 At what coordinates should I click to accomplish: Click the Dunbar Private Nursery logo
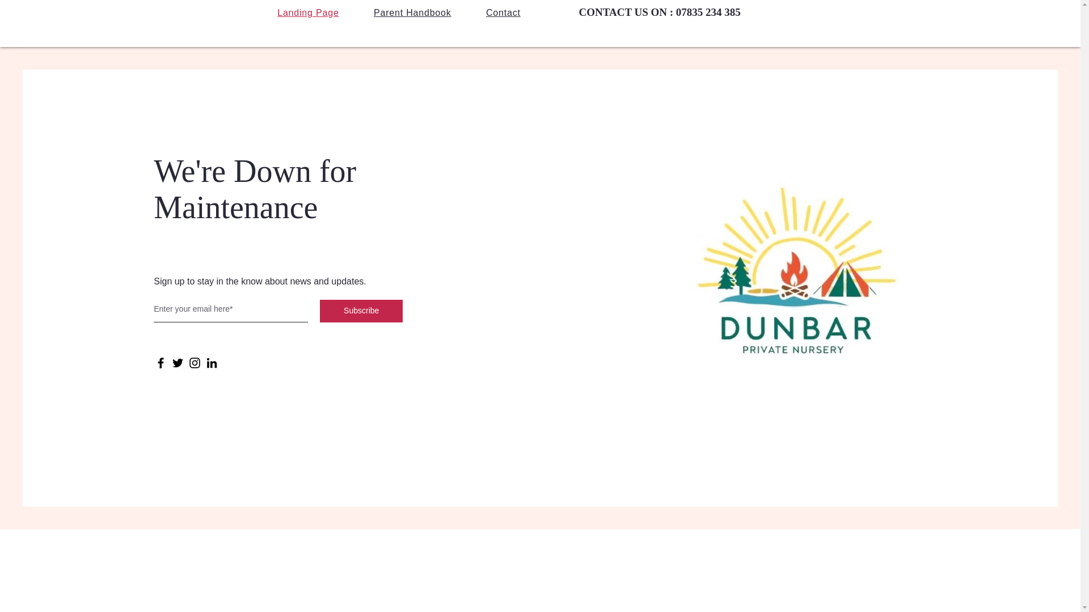coord(796,271)
